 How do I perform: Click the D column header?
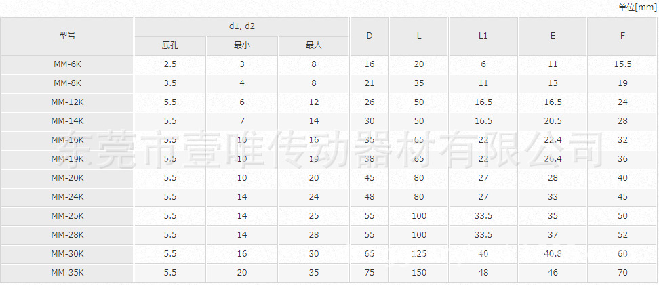coord(370,36)
